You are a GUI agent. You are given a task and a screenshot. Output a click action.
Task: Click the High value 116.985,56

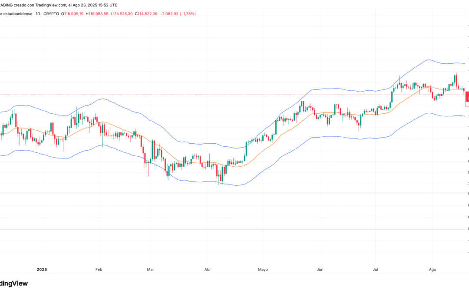(99, 14)
